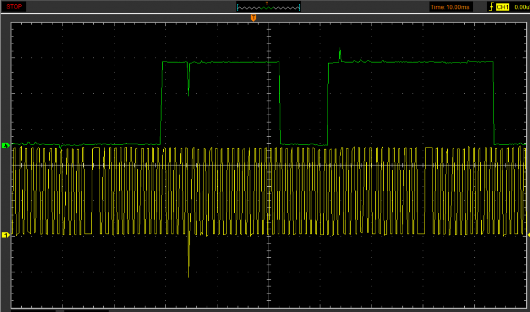Click the red STOP acquisition status button
This screenshot has height=312, width=530.
pyautogui.click(x=14, y=6)
